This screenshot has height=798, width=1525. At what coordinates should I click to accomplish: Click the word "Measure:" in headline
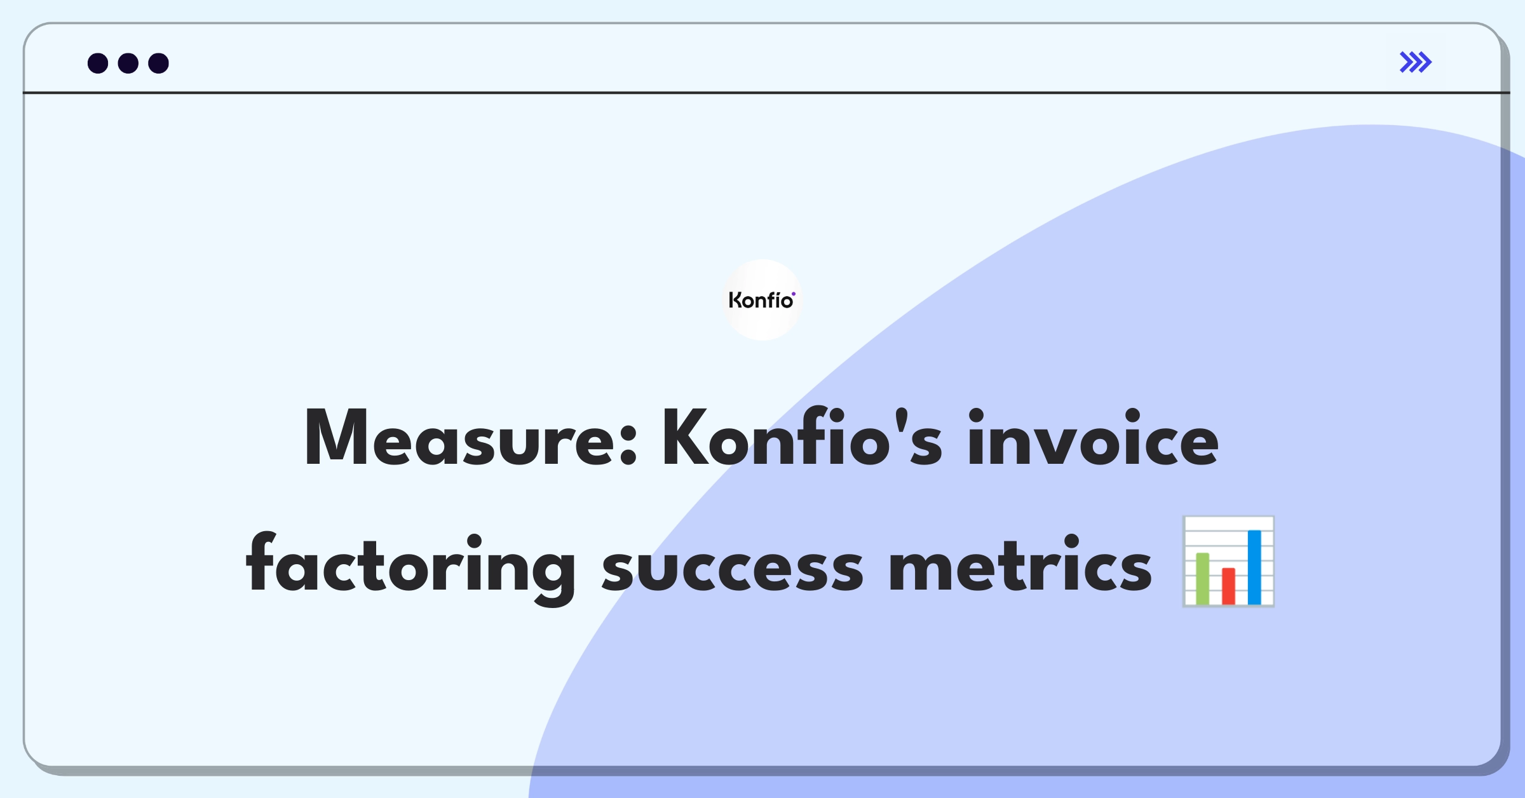[471, 438]
